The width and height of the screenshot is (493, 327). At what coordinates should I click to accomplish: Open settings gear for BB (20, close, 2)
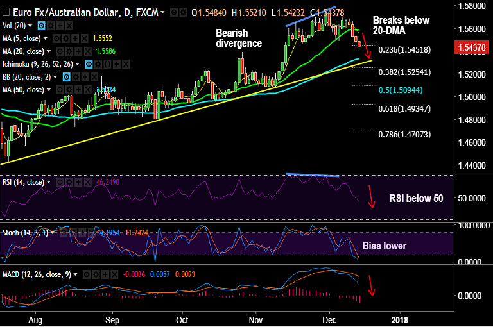click(76, 77)
